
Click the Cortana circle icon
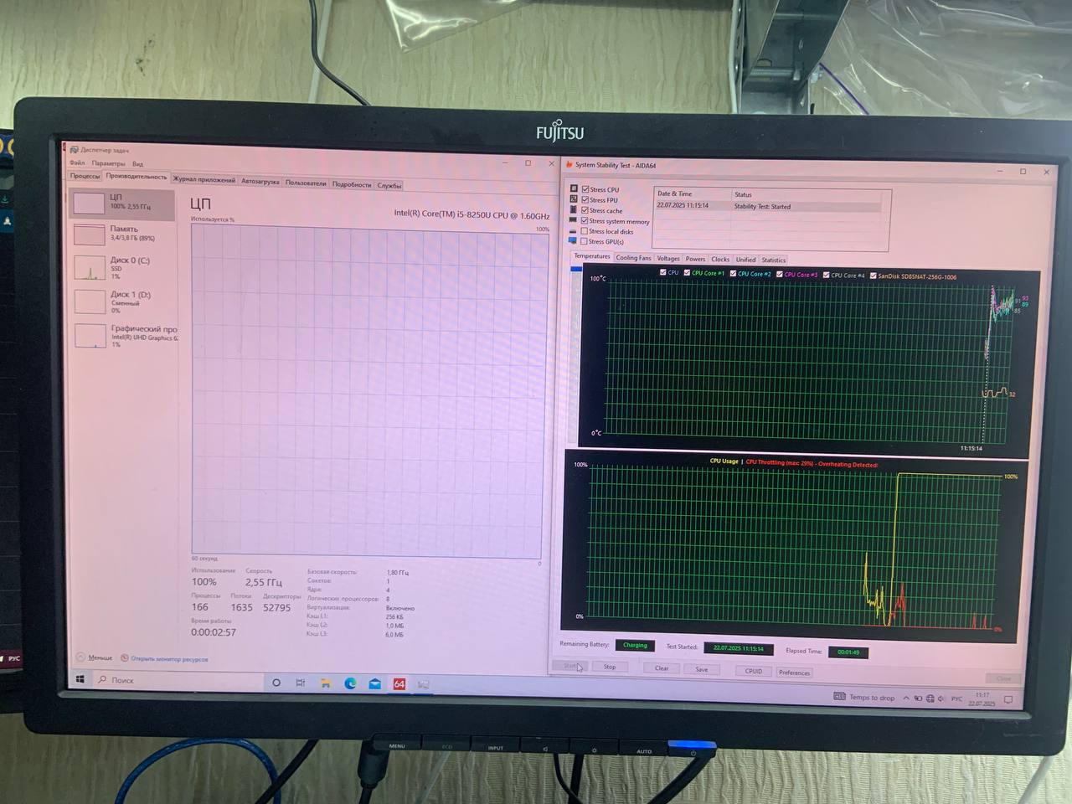coord(276,683)
